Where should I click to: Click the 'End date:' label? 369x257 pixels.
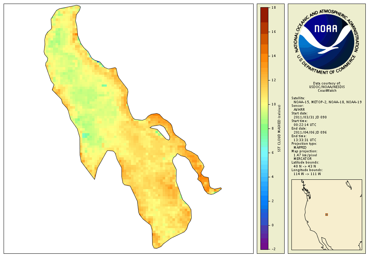pyautogui.click(x=299, y=128)
